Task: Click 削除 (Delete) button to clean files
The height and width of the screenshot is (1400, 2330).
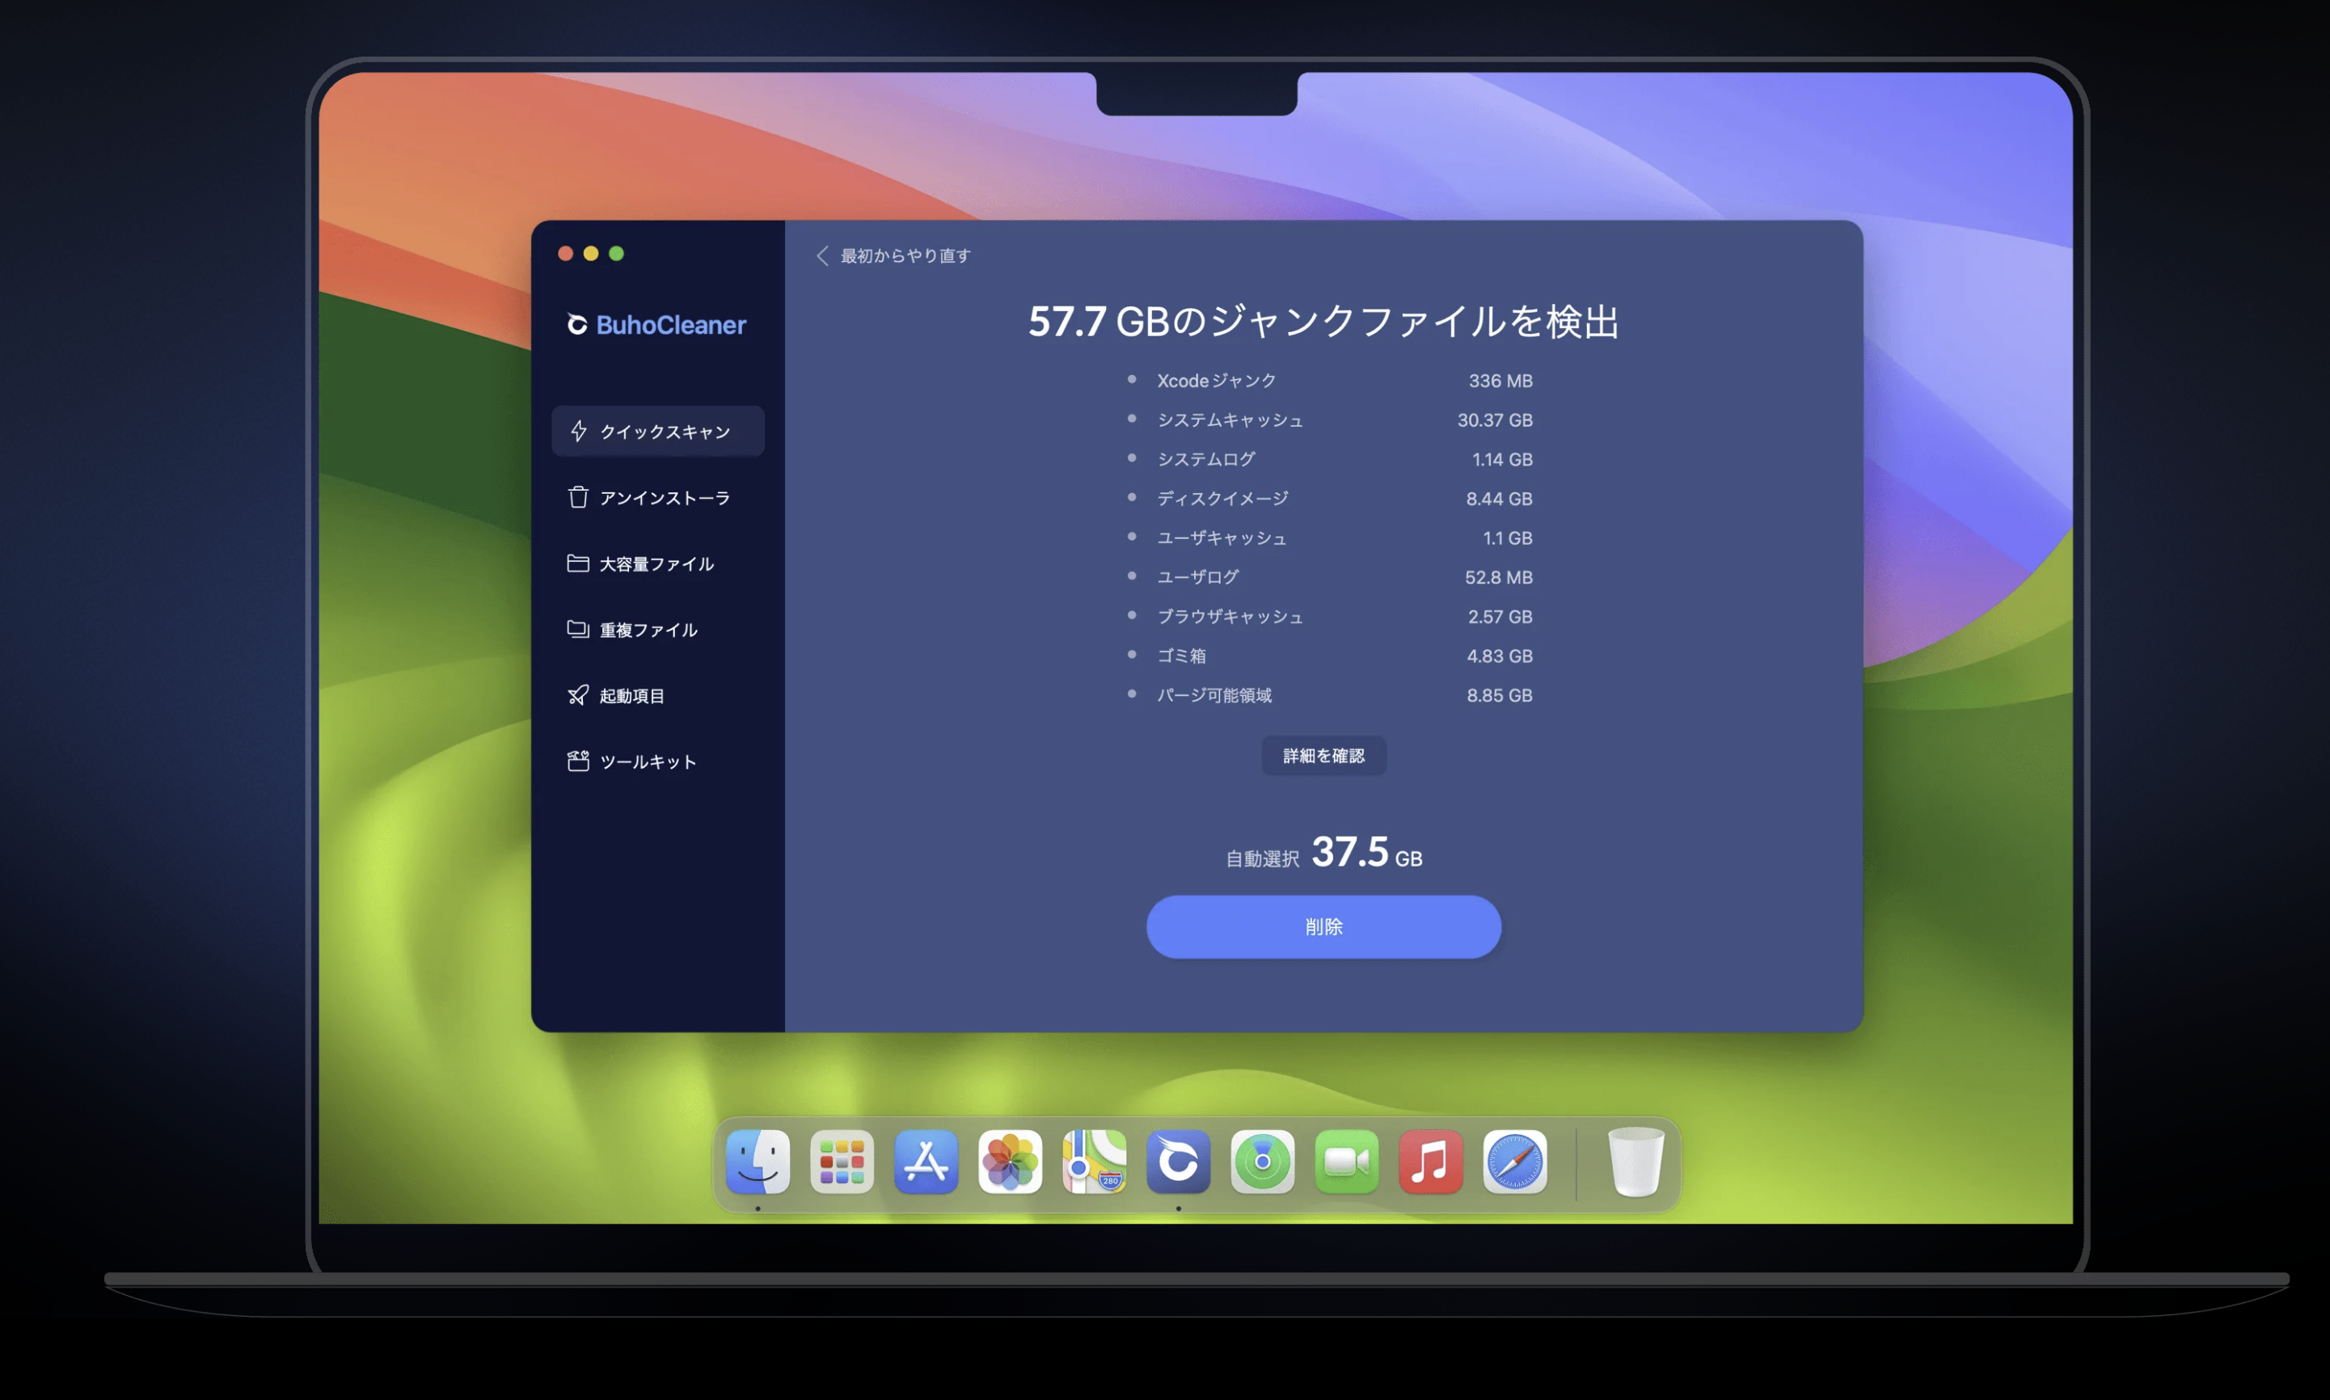Action: tap(1323, 927)
